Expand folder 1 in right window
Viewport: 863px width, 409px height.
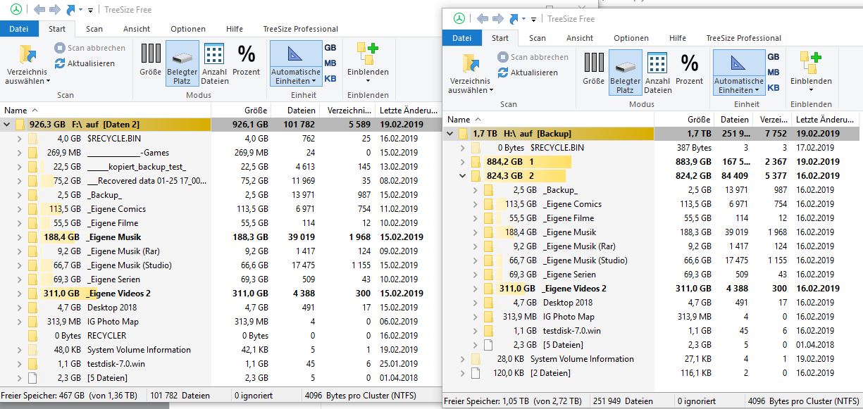click(x=463, y=162)
